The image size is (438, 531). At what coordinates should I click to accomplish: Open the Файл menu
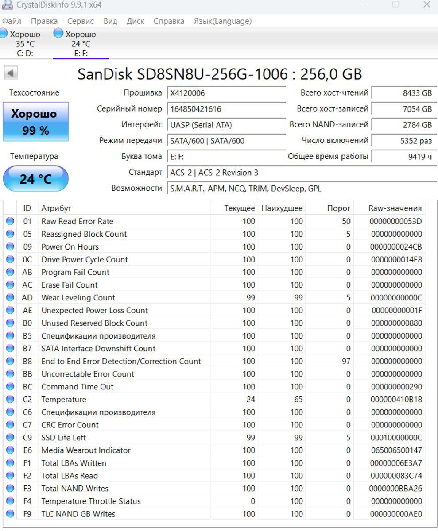(12, 21)
